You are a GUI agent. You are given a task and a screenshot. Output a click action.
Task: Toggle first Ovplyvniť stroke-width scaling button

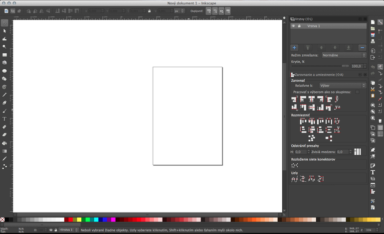coord(208,11)
